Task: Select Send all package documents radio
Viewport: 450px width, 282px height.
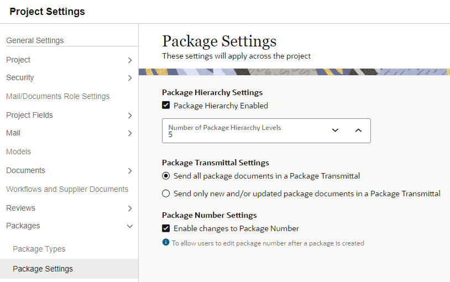Action: [x=166, y=176]
